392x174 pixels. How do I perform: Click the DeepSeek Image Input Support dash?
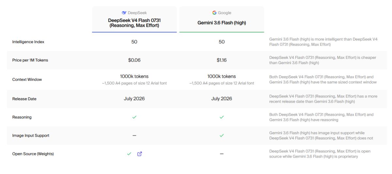[134, 135]
